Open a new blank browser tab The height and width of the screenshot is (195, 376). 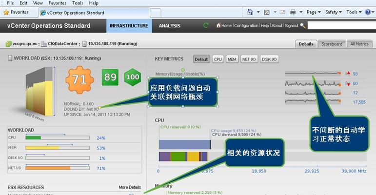[x=156, y=13]
